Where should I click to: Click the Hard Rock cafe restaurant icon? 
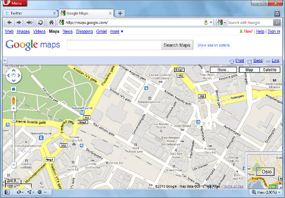(x=135, y=145)
